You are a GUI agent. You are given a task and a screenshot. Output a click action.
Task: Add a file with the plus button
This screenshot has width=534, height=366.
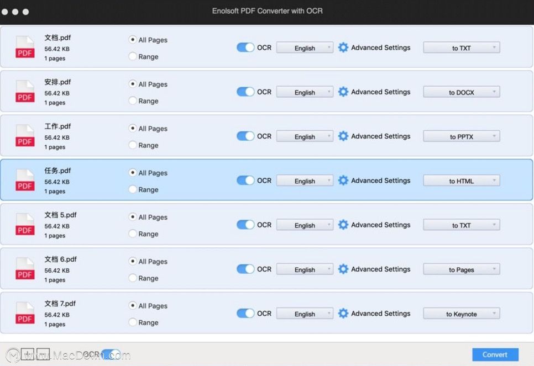click(28, 354)
